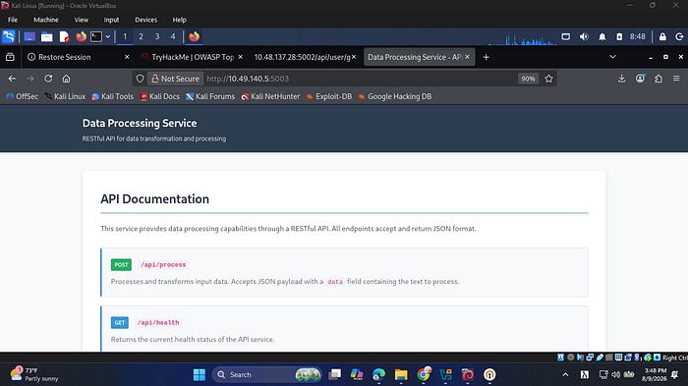This screenshot has width=688, height=386.
Task: Reload the current page
Action: pyautogui.click(x=48, y=79)
